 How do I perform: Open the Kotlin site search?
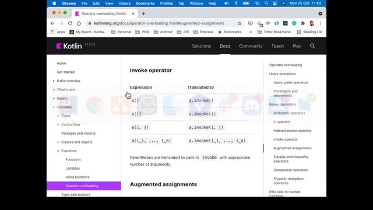click(312, 46)
